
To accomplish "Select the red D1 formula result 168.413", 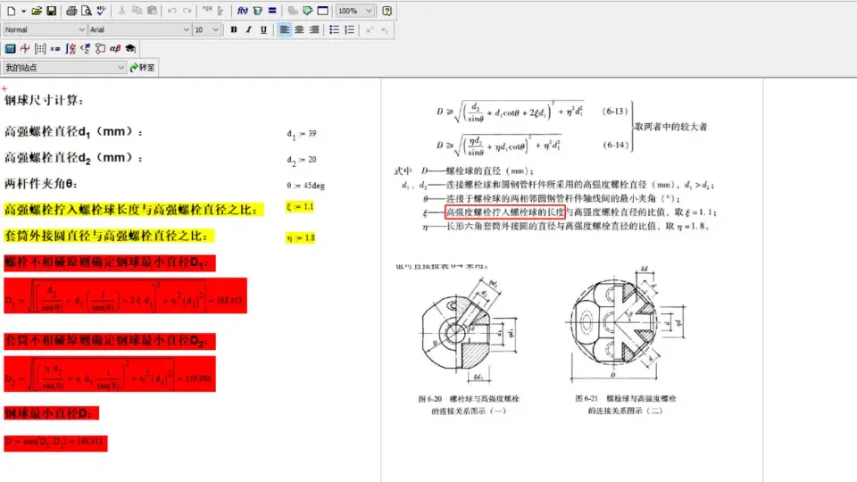I will 125,295.
